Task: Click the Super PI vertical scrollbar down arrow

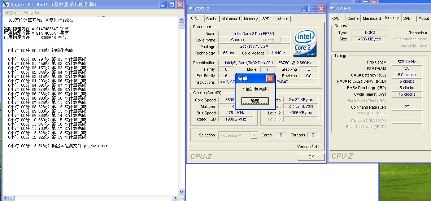Action: point(181,192)
